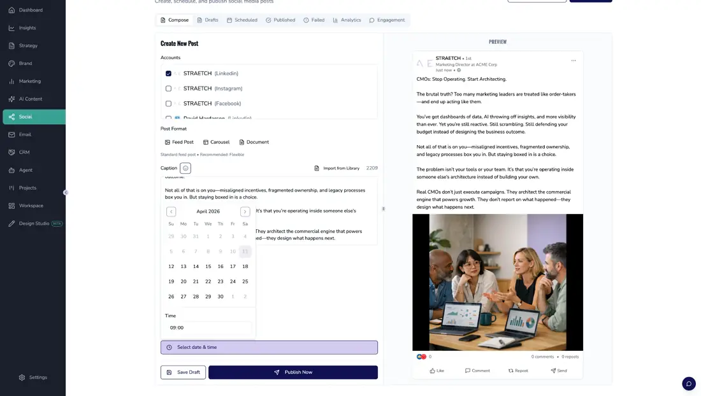Open the Projects section
The width and height of the screenshot is (701, 396).
pyautogui.click(x=33, y=188)
